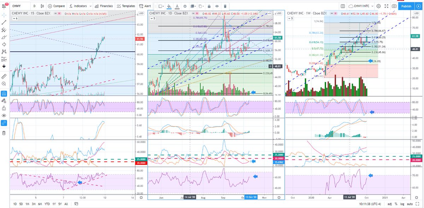Open the main hamburger menu

[4, 6]
